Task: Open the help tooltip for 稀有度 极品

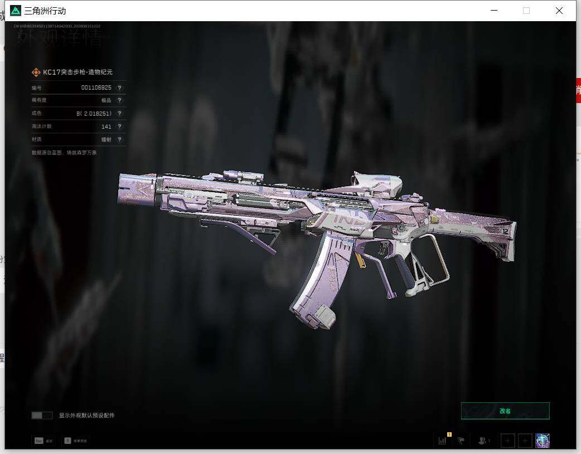Action: tap(119, 100)
